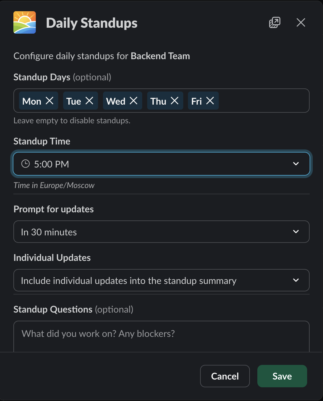This screenshot has width=323, height=401.
Task: Open the Standup Time 5:00 PM dropdown
Action: [x=156, y=164]
